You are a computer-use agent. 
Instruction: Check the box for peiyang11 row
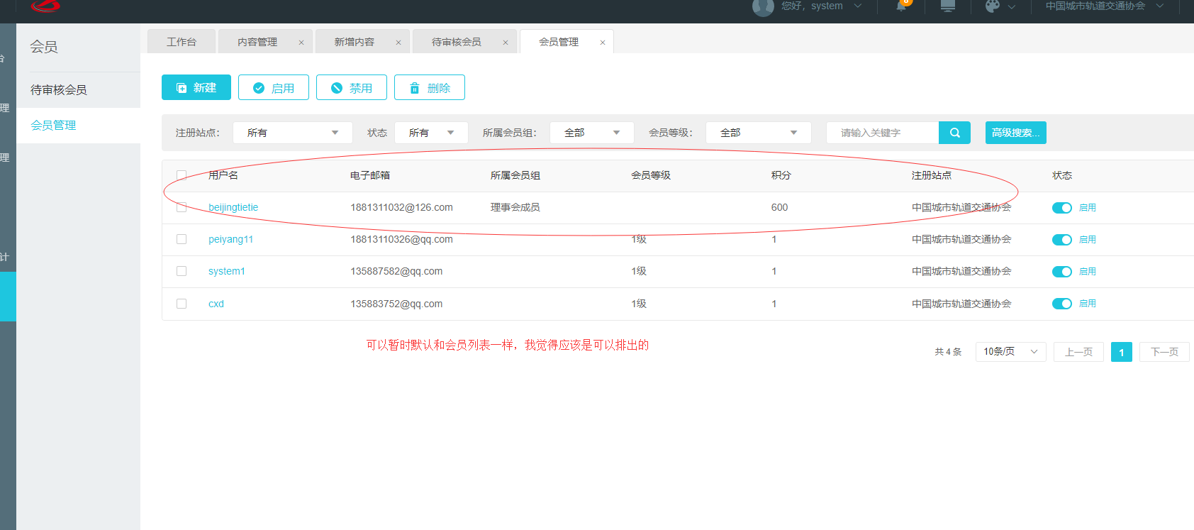[x=182, y=239]
